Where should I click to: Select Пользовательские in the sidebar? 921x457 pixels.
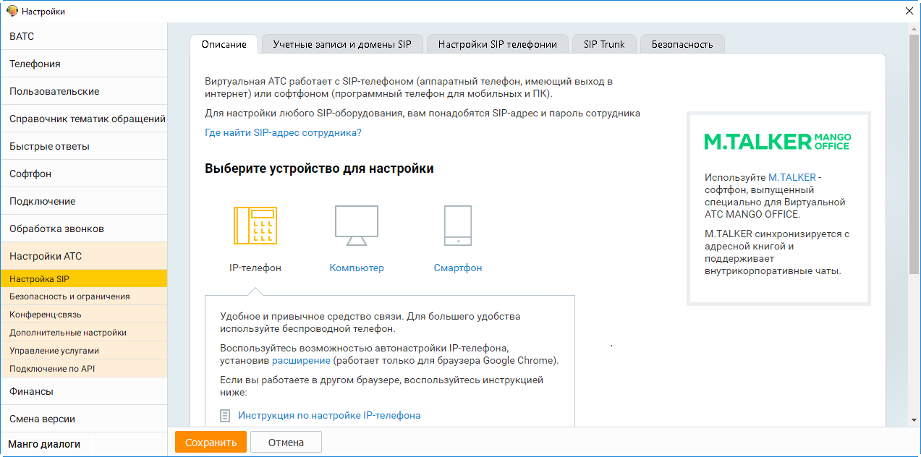84,91
